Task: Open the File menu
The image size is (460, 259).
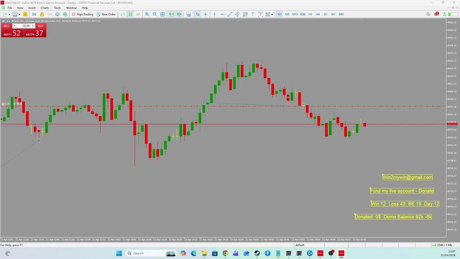Action: [x=10, y=8]
